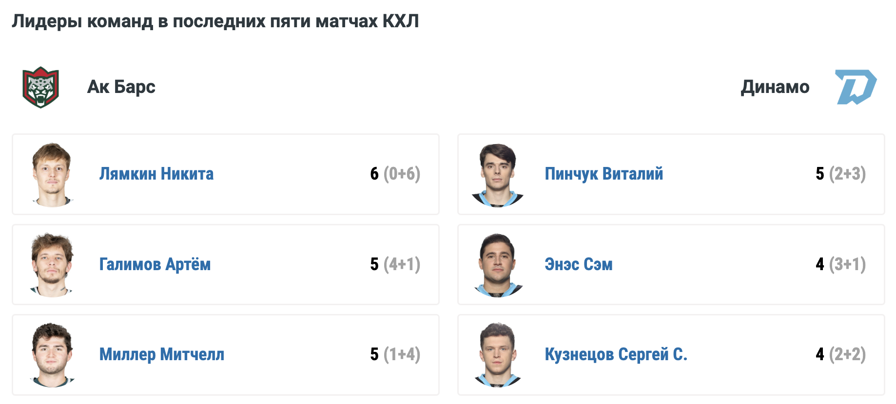Click Галимов's 5 (4+1) points stat

(x=395, y=264)
